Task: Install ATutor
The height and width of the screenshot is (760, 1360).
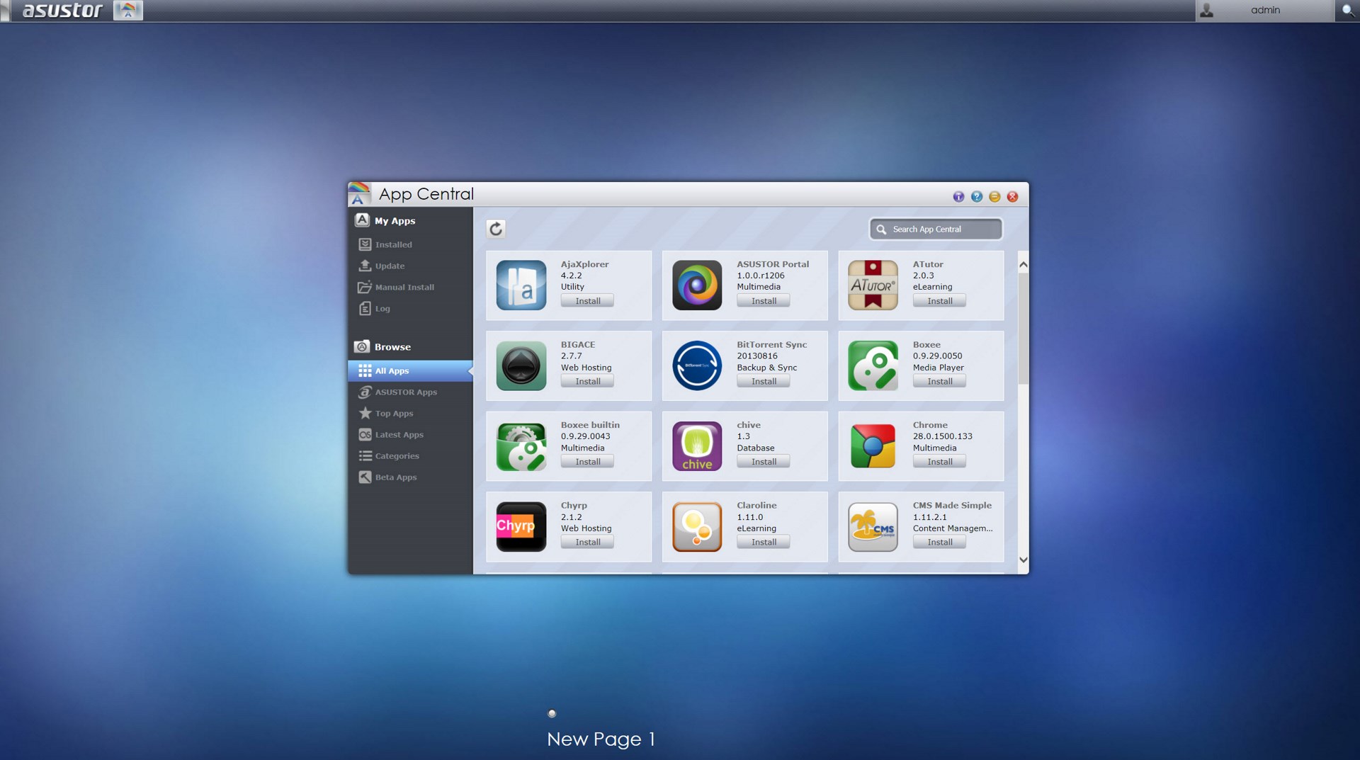Action: click(939, 301)
